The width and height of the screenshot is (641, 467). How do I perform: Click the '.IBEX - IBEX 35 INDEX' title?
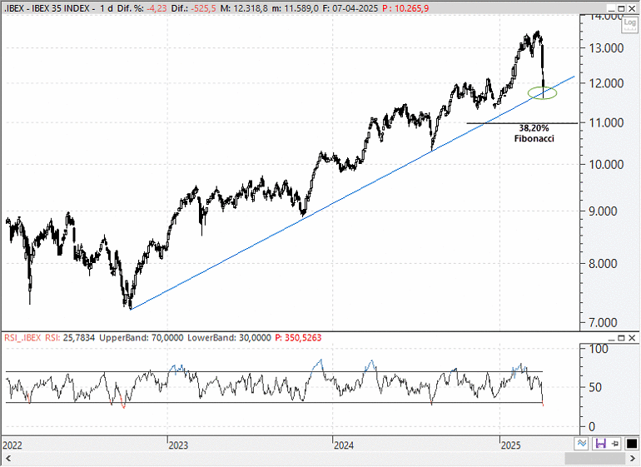coord(46,8)
